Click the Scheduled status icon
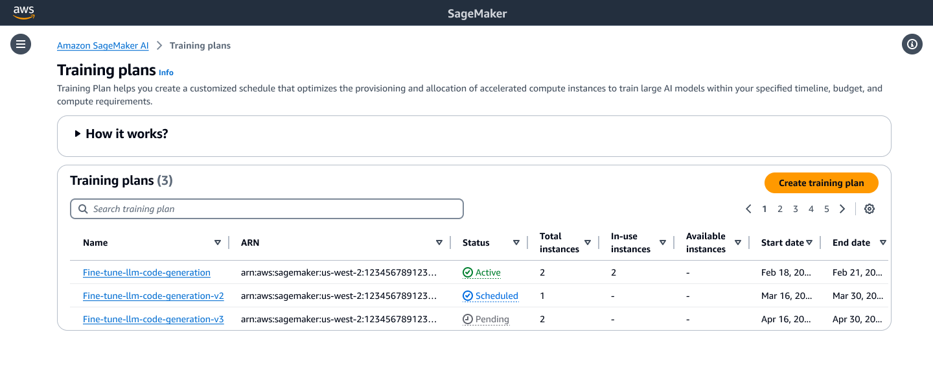The height and width of the screenshot is (367, 933). pyautogui.click(x=468, y=296)
